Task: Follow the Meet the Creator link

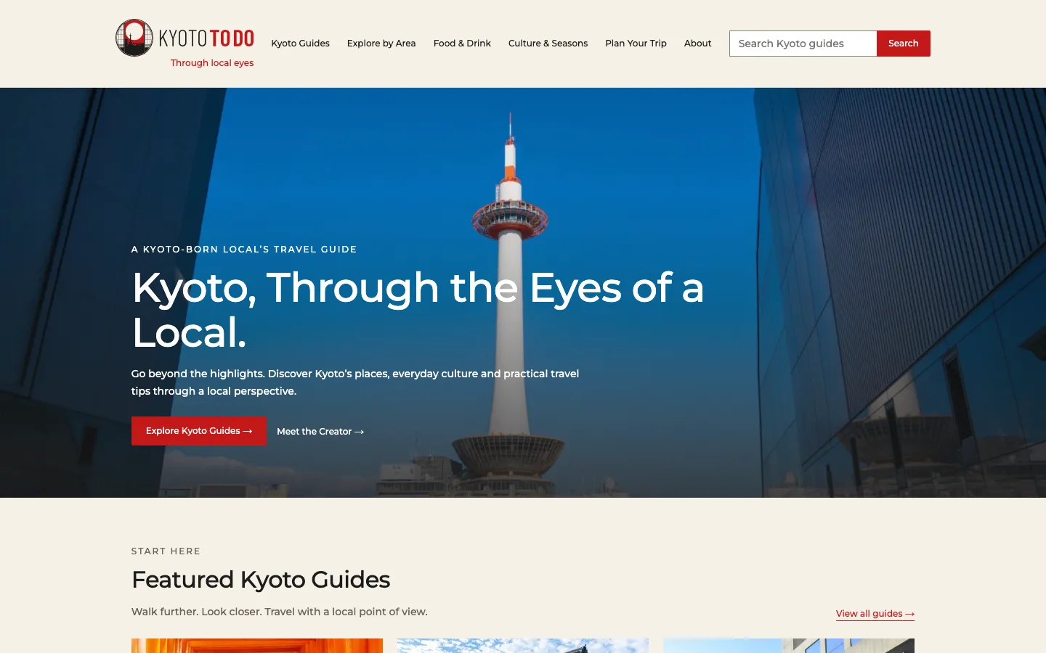Action: (x=320, y=432)
